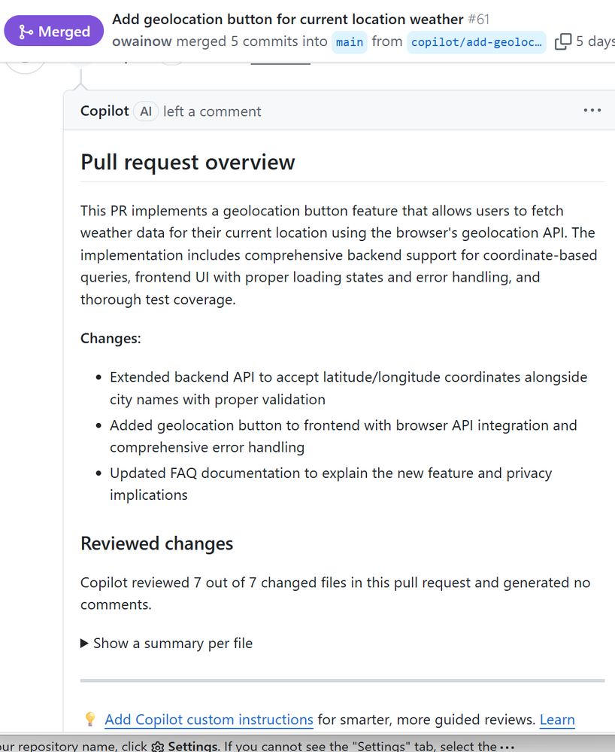Click the lightbulb tip icon
Screen dimensions: 615x752
click(x=90, y=720)
